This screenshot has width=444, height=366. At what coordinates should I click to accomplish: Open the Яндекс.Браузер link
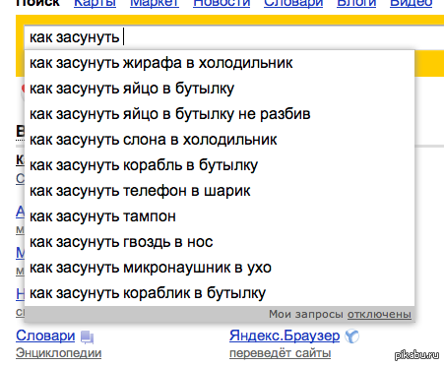(x=285, y=335)
